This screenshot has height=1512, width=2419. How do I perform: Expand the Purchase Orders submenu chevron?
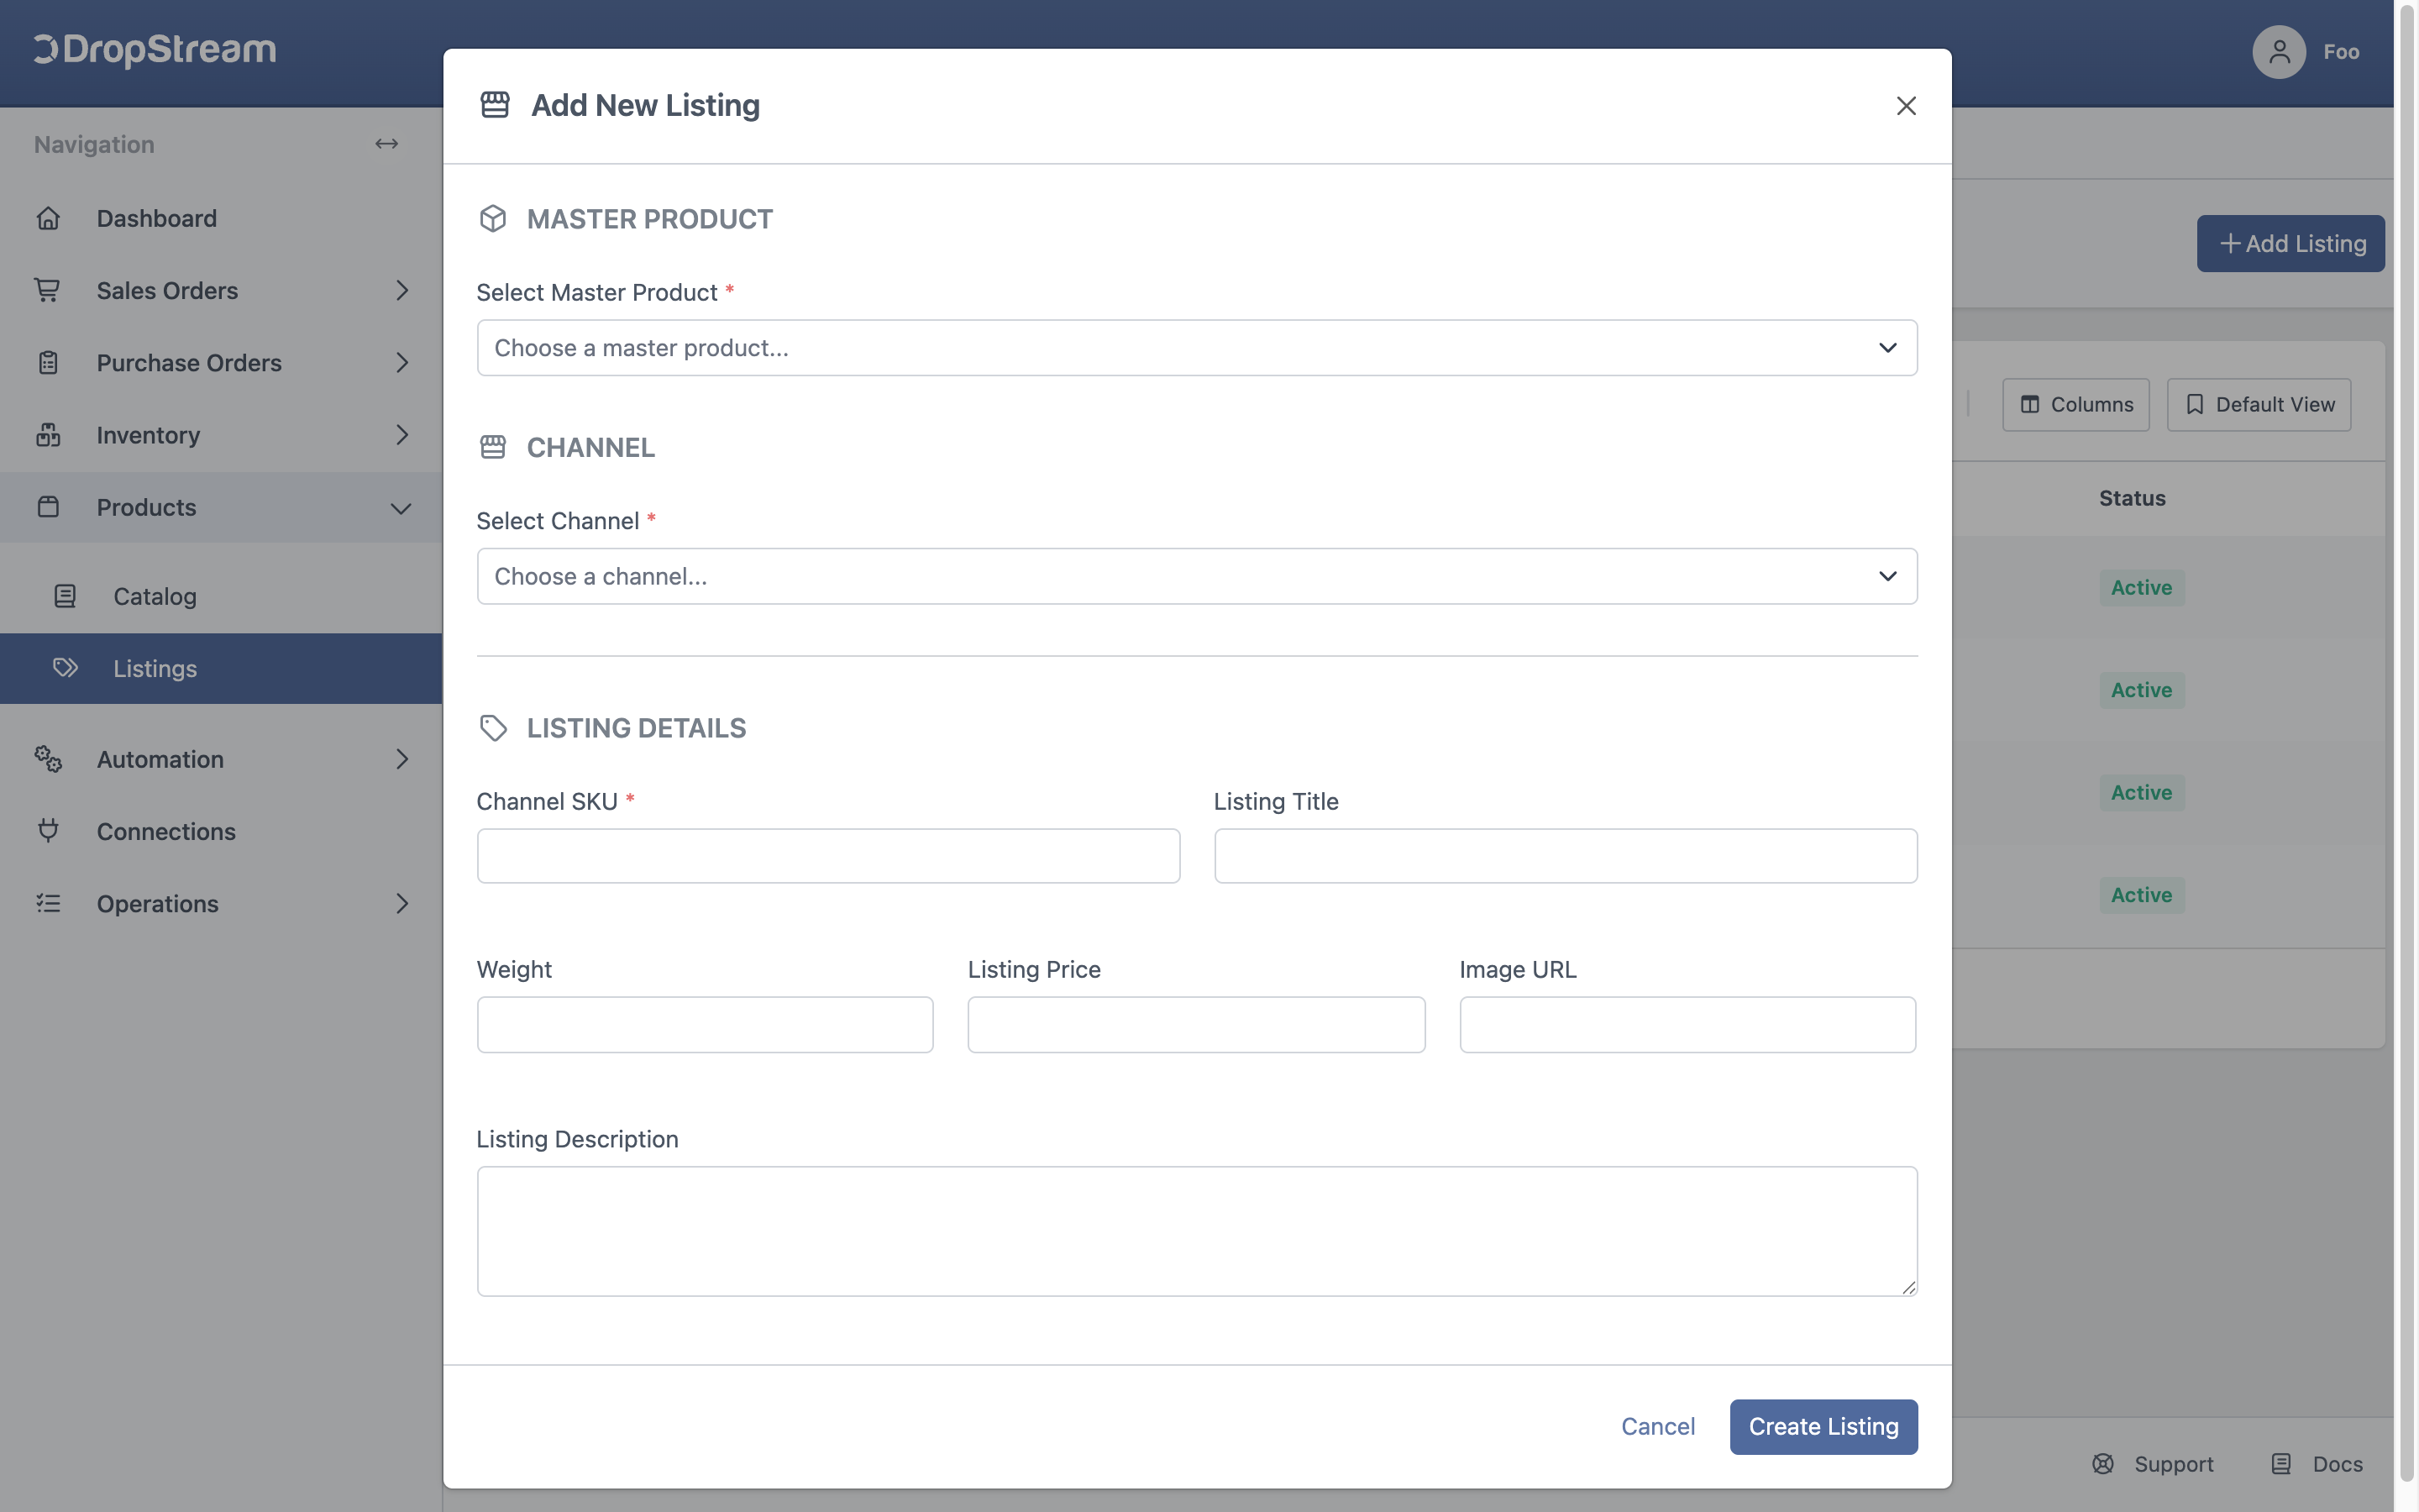click(x=401, y=362)
